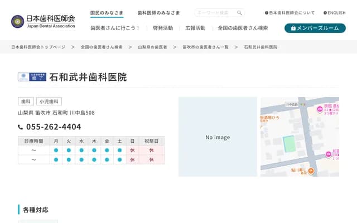Go to 全国の歯医者さん検索 in navigation bar
This screenshot has width=357, height=223.
[x=243, y=28]
